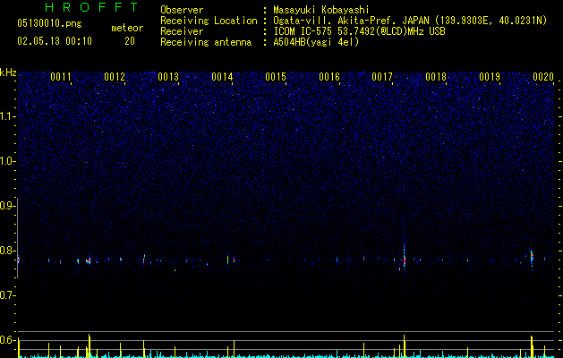Screen dimensions: 563x358
Task: Click the 0.6 frequency axis label
Action: (x=7, y=340)
